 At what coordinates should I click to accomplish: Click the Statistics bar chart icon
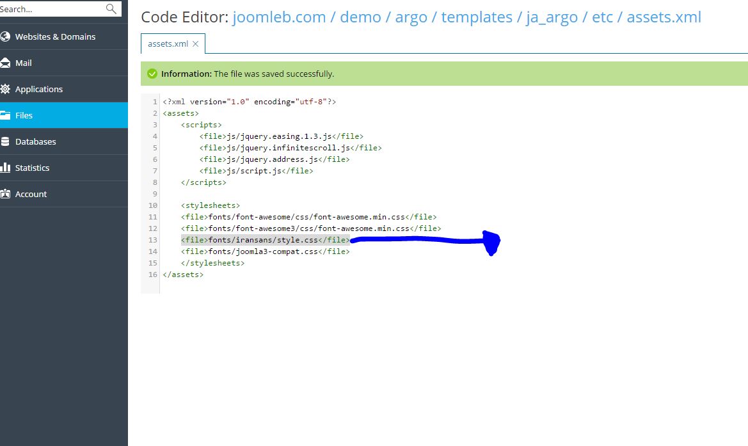click(6, 168)
